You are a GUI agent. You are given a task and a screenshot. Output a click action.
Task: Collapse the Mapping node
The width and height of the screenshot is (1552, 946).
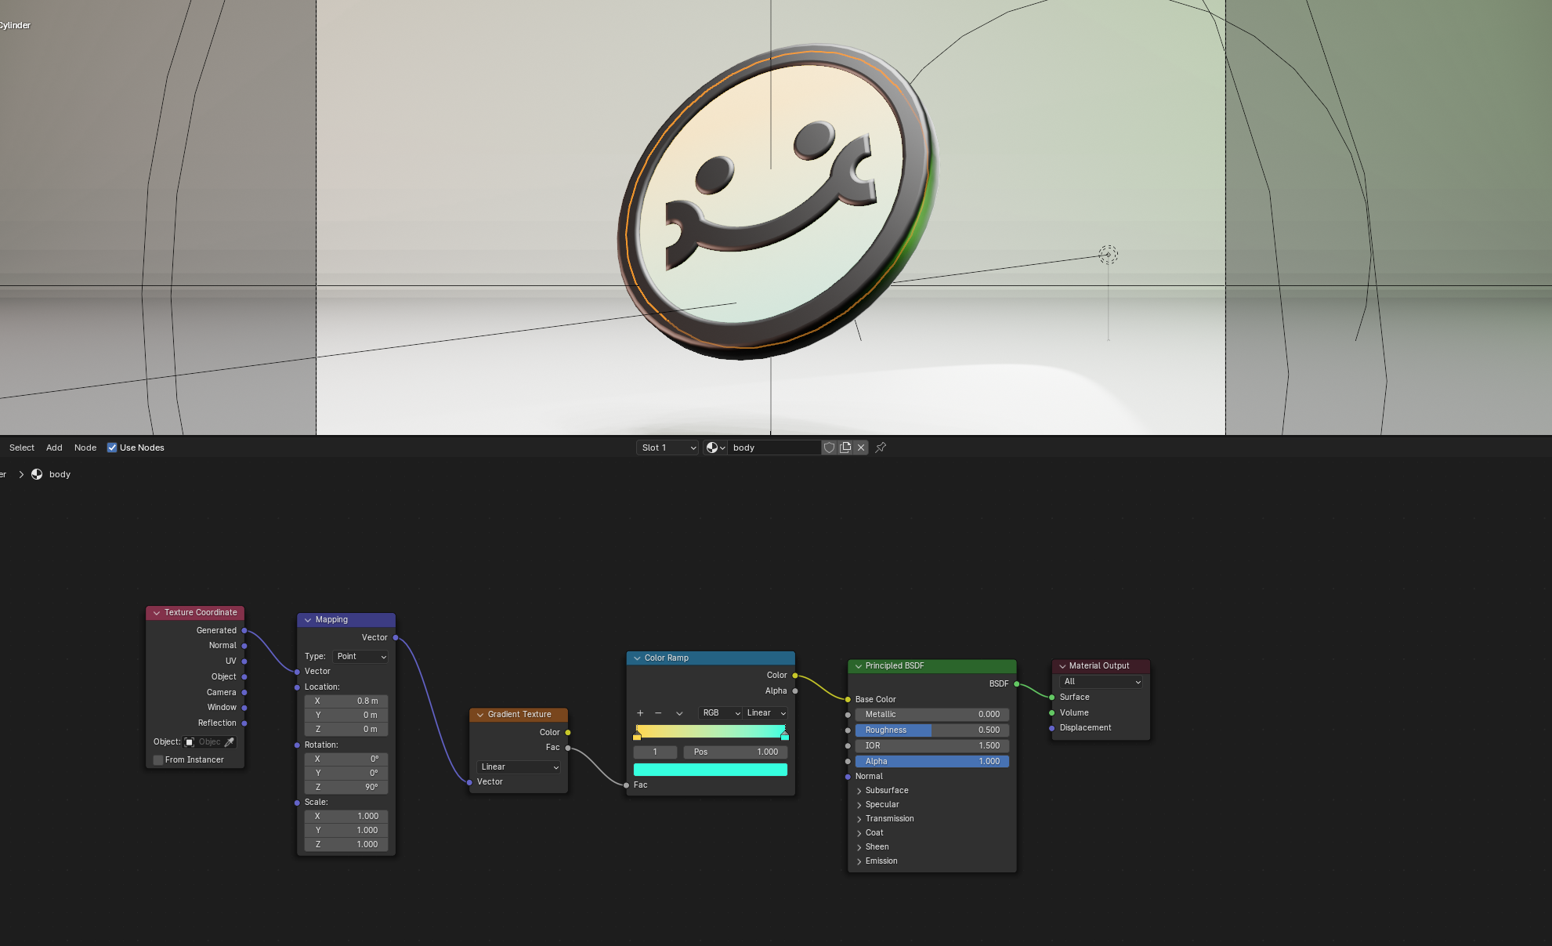click(x=308, y=620)
